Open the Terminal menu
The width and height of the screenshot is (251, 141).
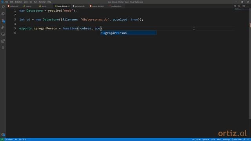[42, 2]
